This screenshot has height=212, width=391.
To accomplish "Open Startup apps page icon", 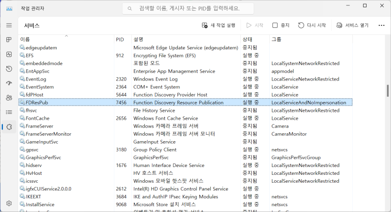I will (x=9, y=83).
